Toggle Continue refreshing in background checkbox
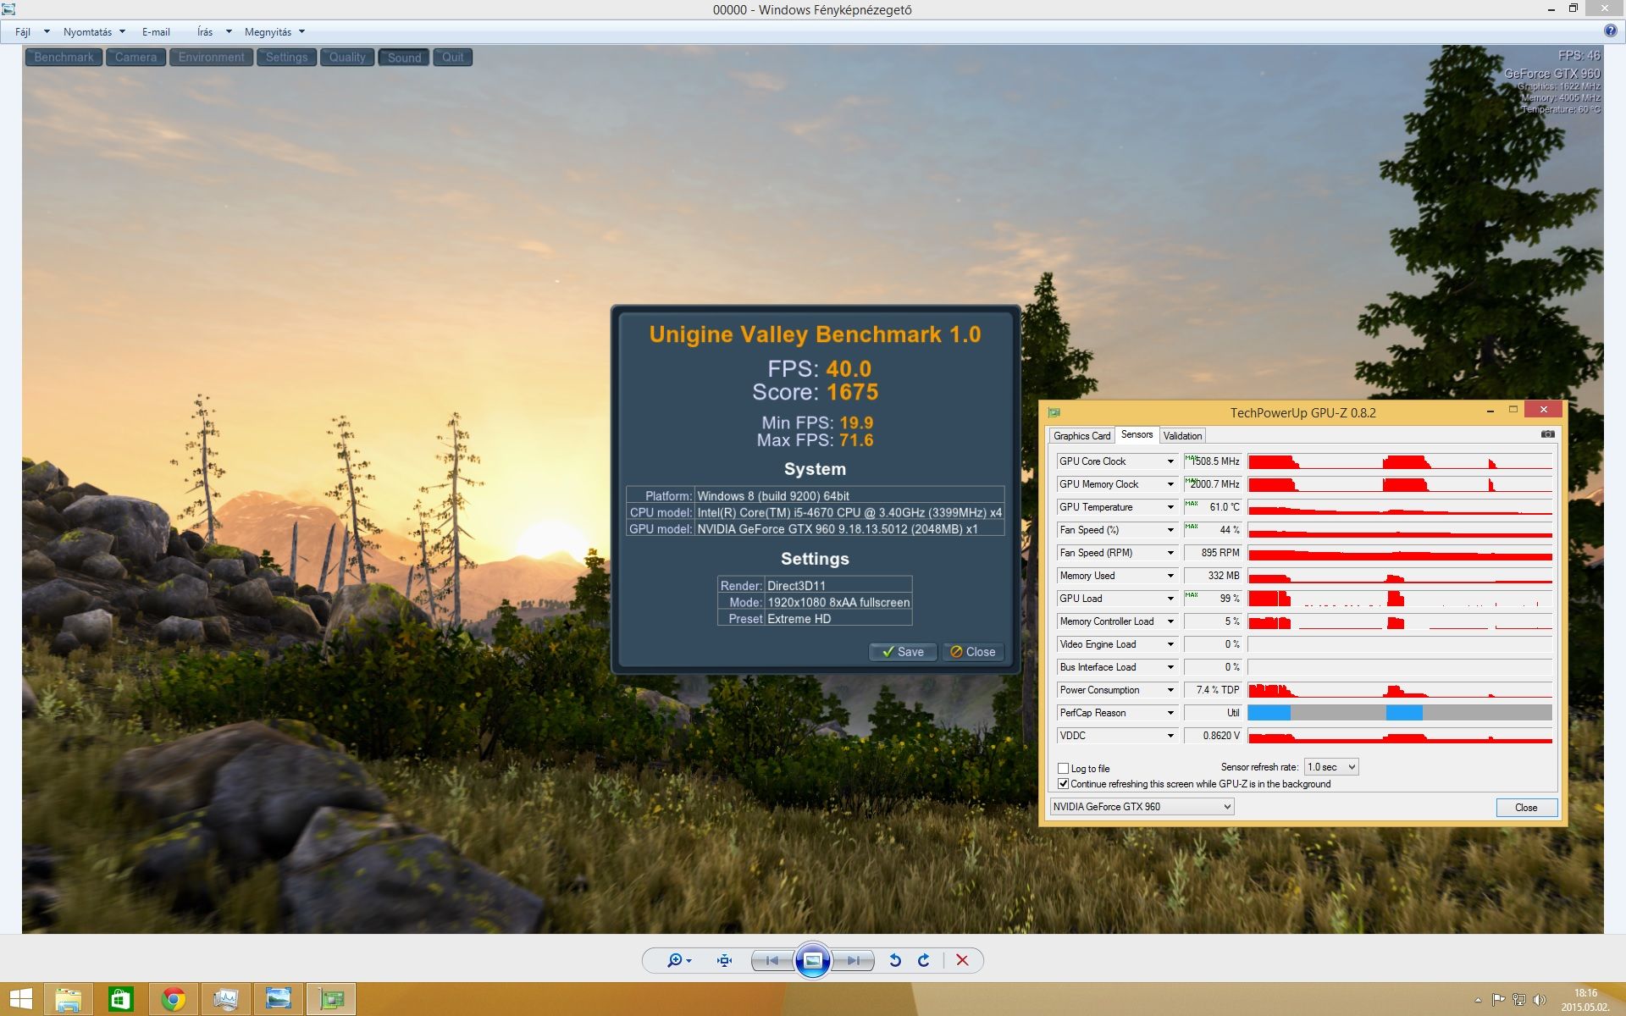Screen dimensions: 1626x1016 click(1064, 784)
